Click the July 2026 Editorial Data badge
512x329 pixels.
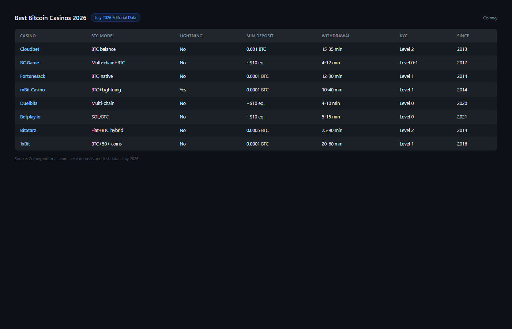click(116, 18)
